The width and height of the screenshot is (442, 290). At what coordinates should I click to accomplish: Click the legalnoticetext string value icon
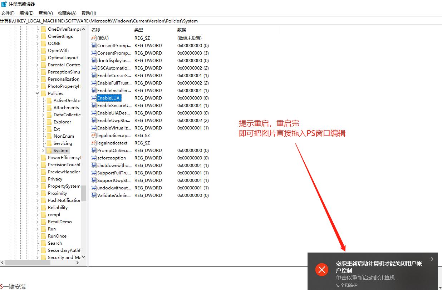click(94, 143)
